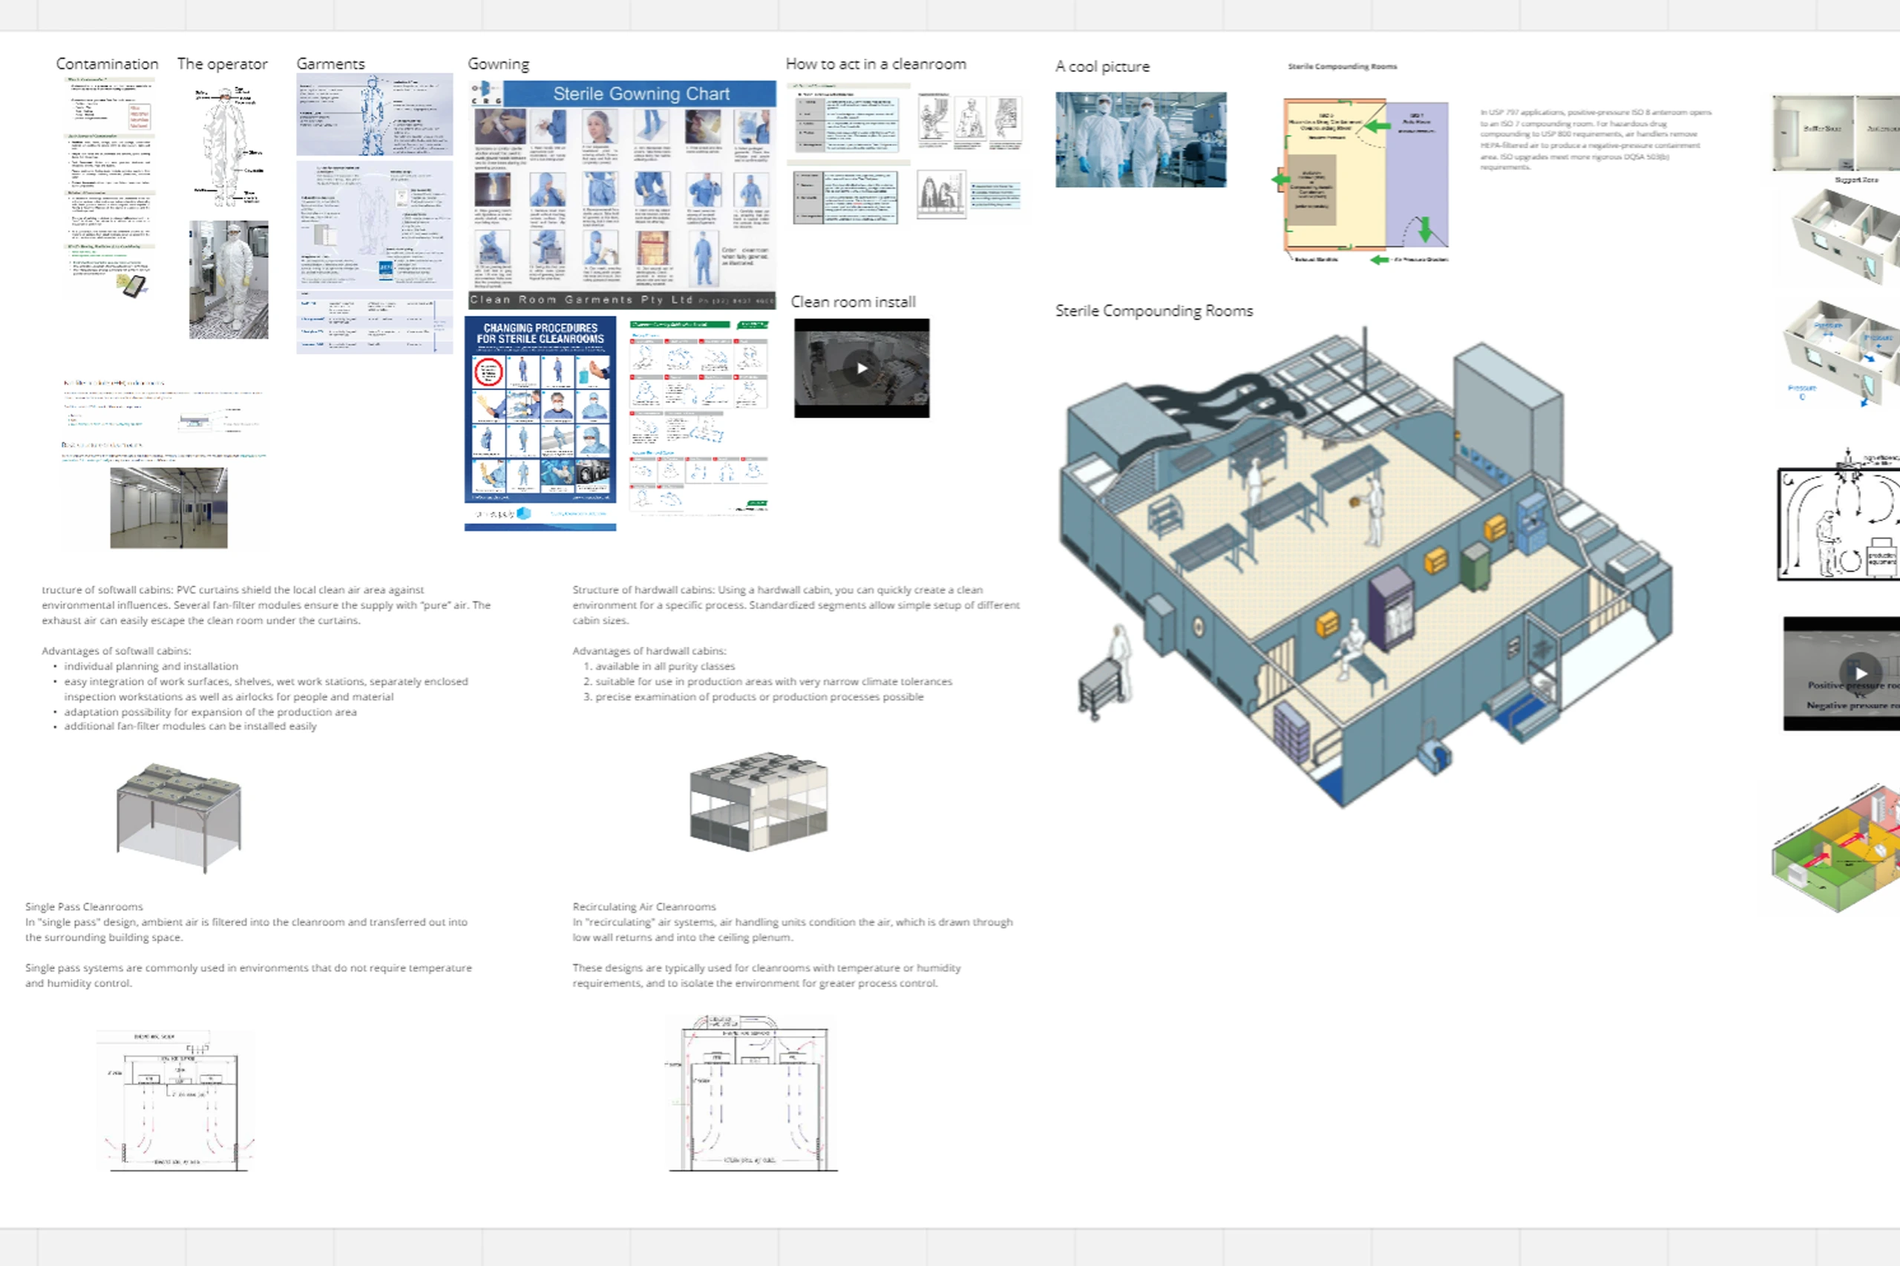This screenshot has width=1900, height=1266.
Task: Select large 'Sterile Compounding Rooms' heading above isometric drawing
Action: 1153,311
